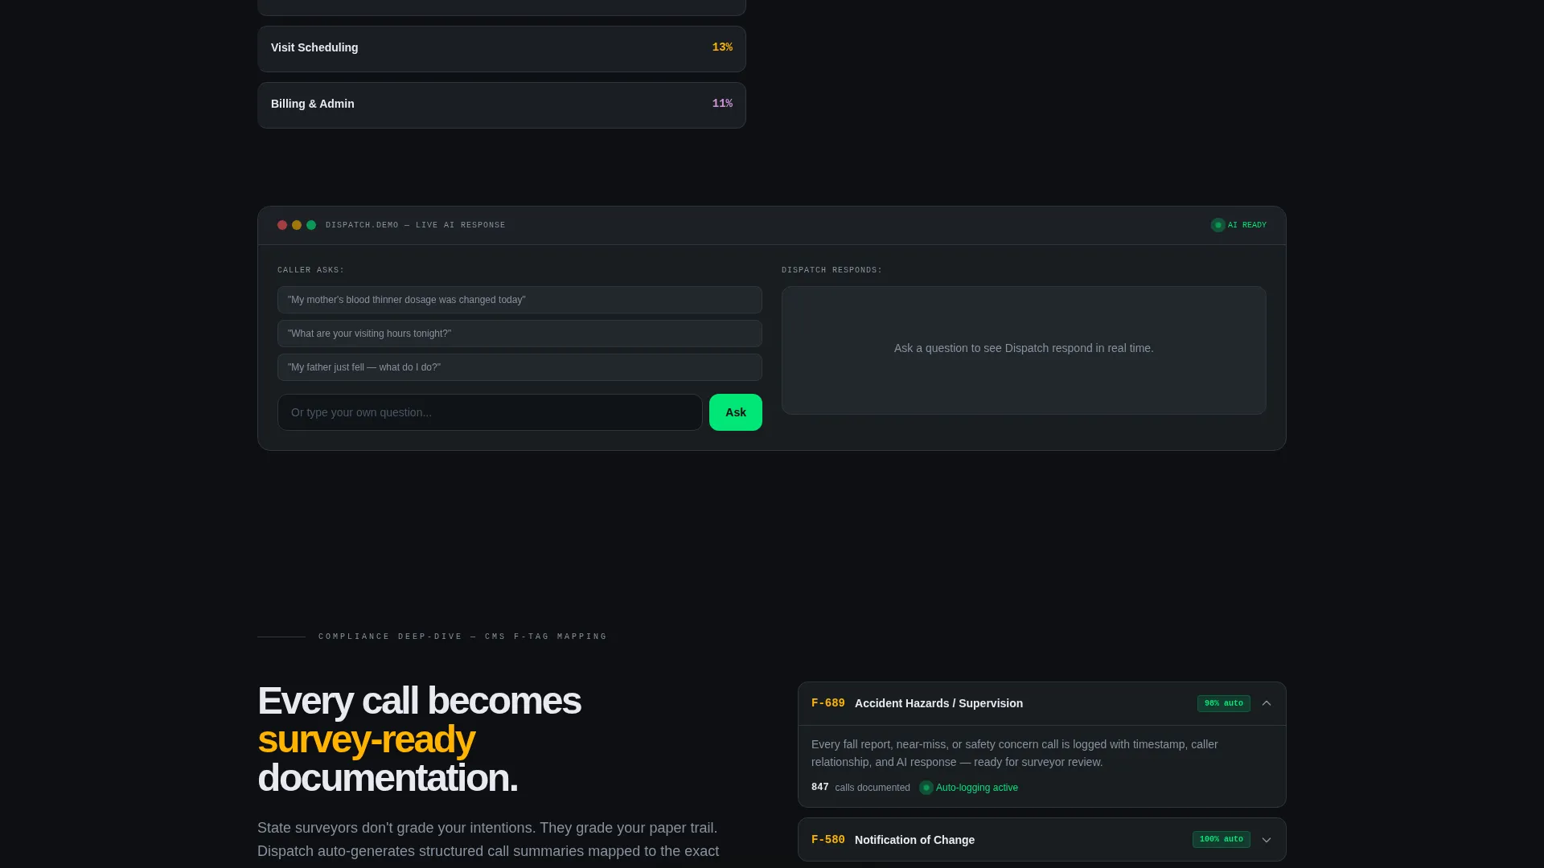This screenshot has width=1544, height=868.
Task: Expand the F-580 Notification of Change panel
Action: [1267, 840]
